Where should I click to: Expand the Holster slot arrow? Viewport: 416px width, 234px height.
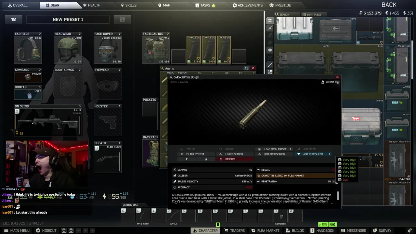click(120, 106)
